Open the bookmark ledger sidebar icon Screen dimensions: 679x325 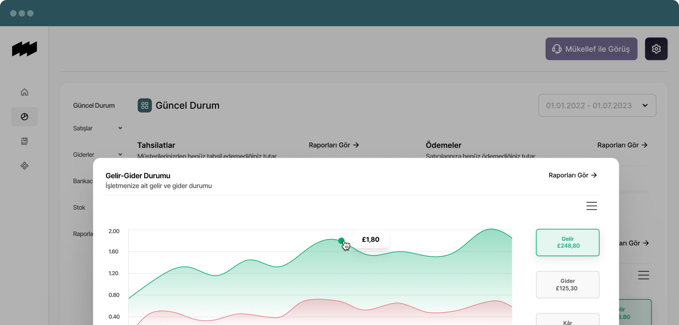tap(24, 141)
